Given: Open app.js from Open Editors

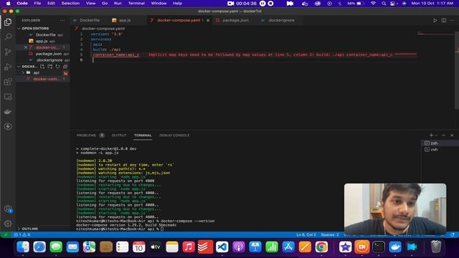Looking at the screenshot, I should coord(42,41).
